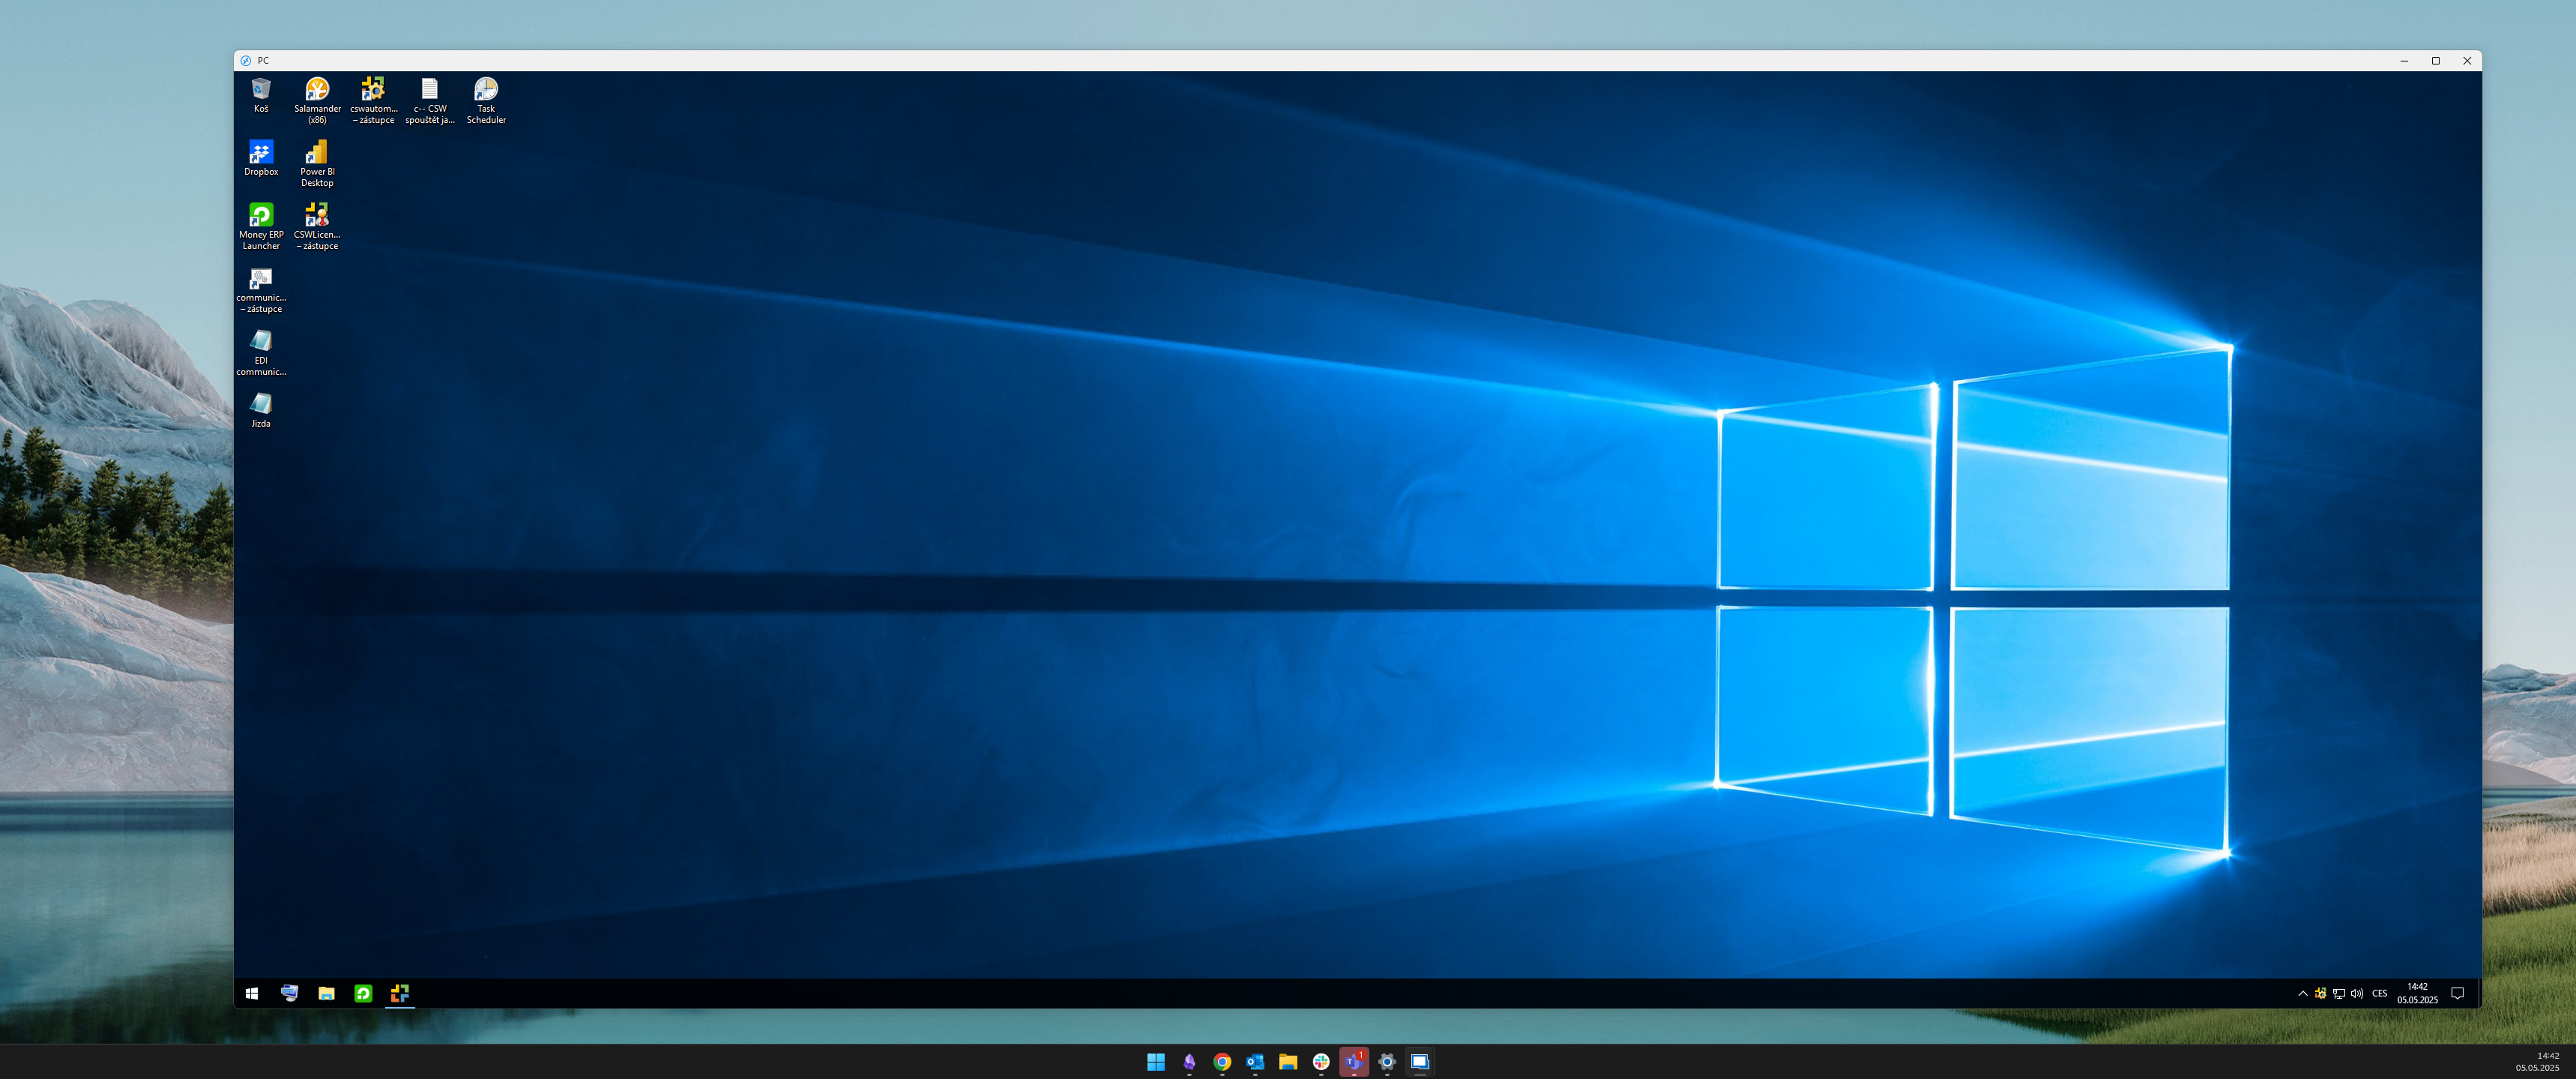Open volume control in remote system tray

pyautogui.click(x=2357, y=994)
